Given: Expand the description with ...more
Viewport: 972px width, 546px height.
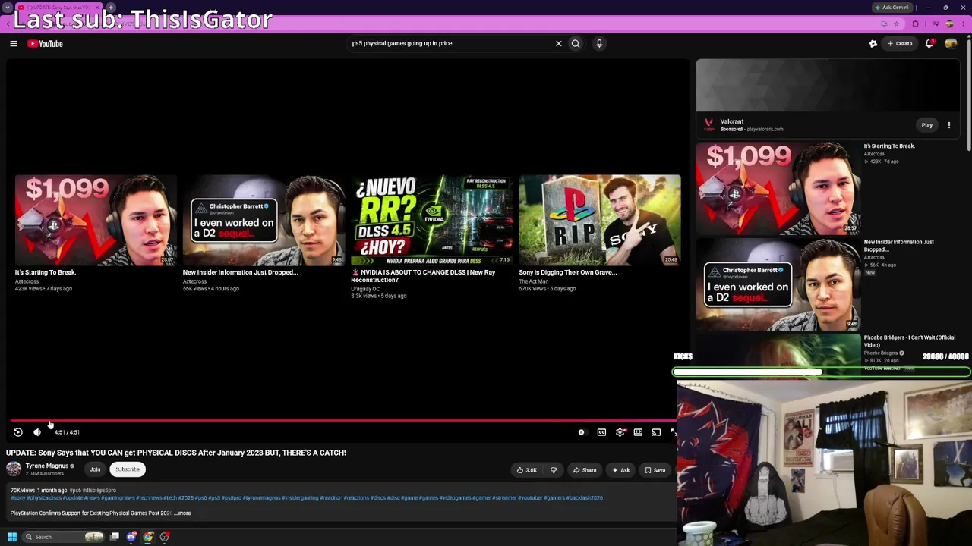Looking at the screenshot, I should tap(182, 513).
